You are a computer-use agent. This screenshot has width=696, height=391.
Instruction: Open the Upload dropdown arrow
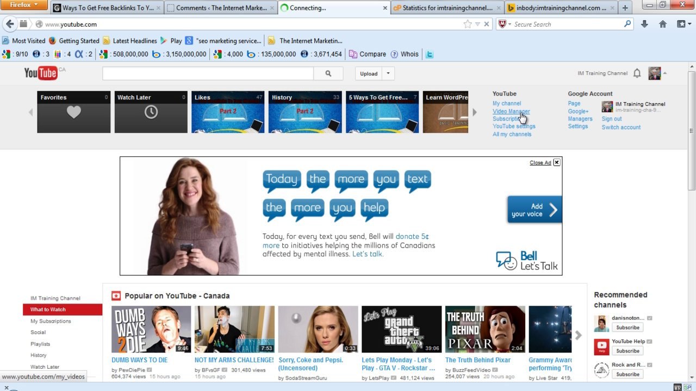click(x=388, y=73)
